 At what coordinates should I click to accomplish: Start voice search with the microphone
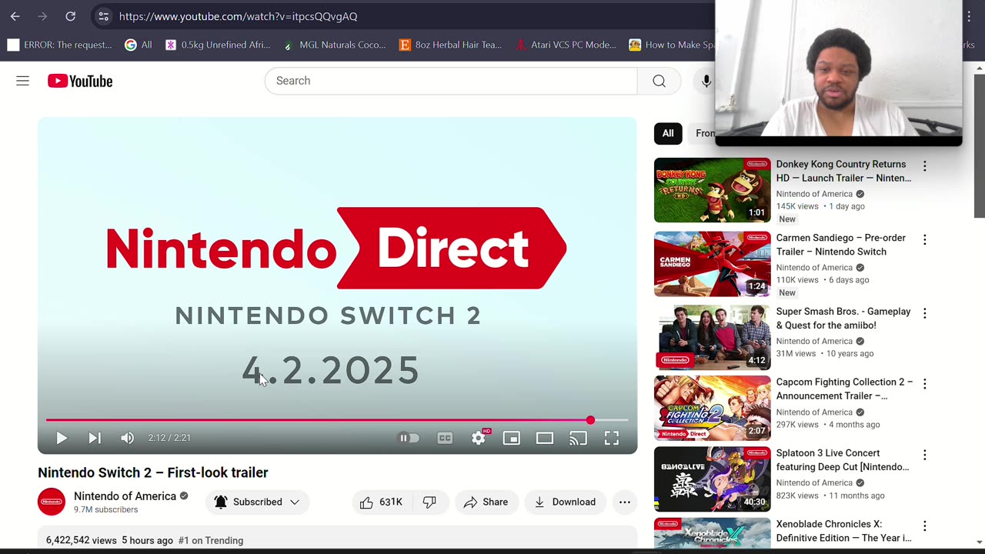(706, 81)
